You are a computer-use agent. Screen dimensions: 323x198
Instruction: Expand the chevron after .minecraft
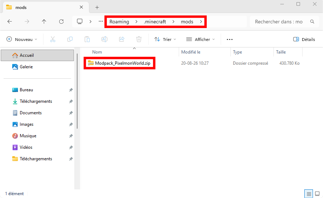pyautogui.click(x=173, y=22)
